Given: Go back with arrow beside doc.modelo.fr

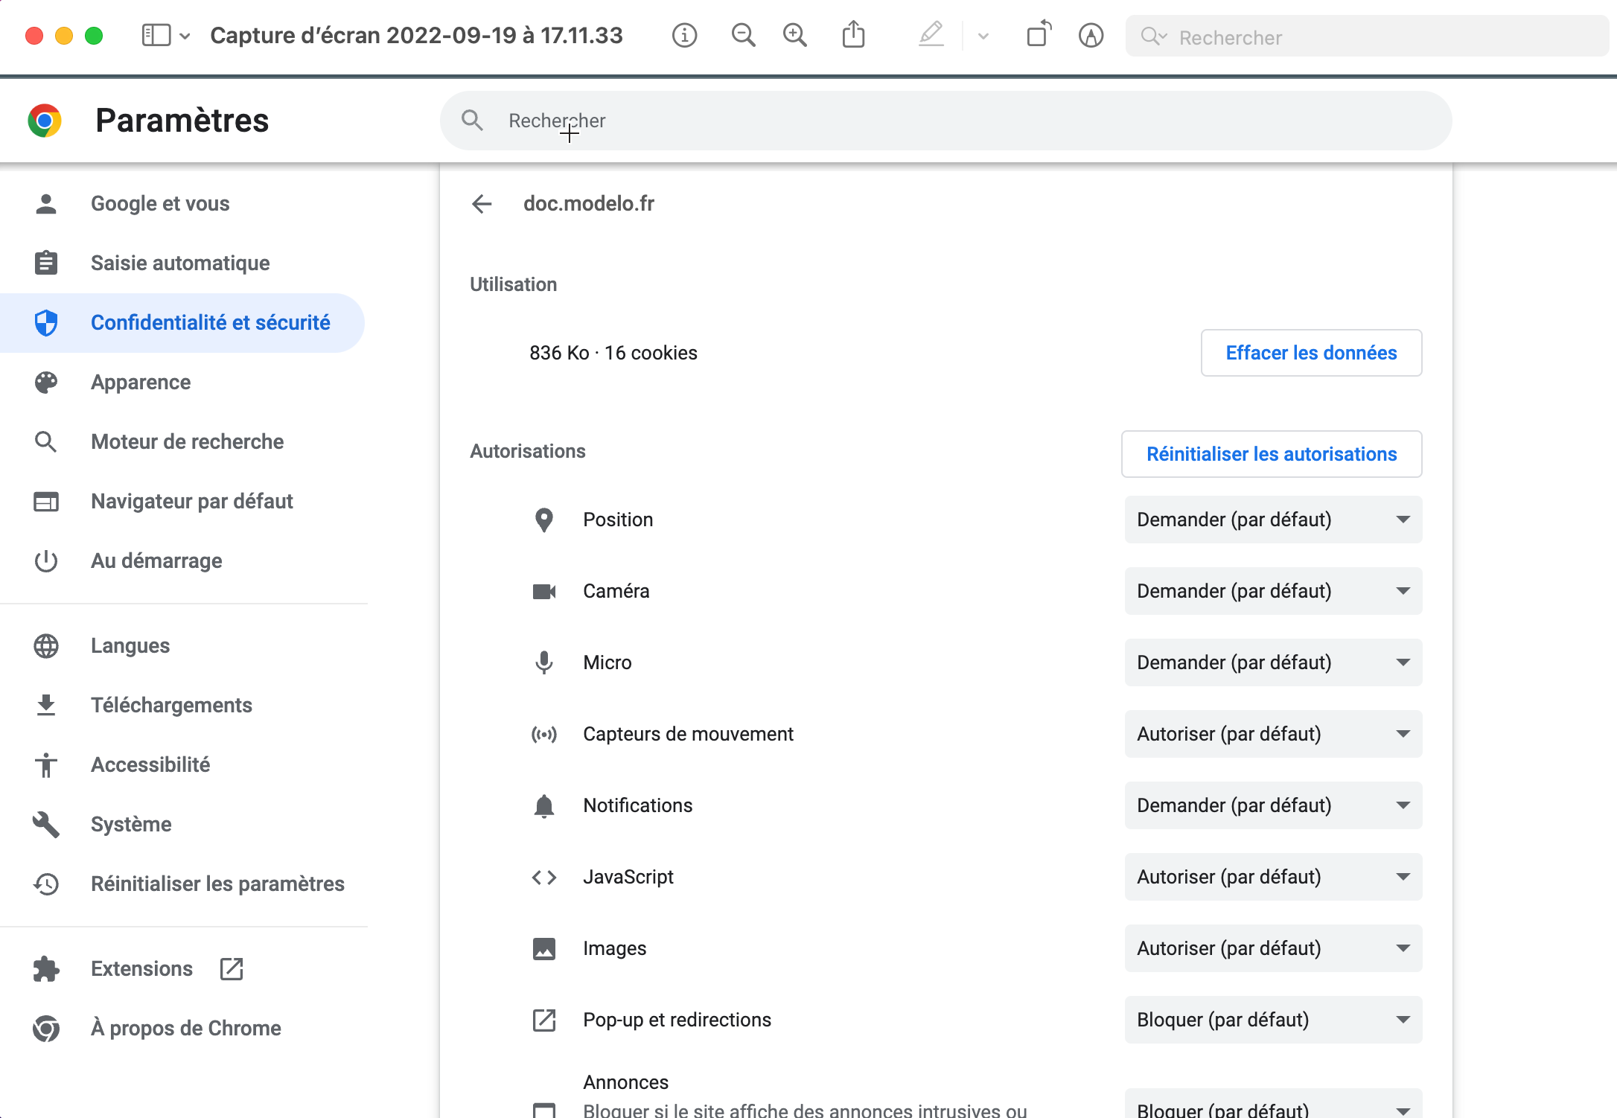Looking at the screenshot, I should point(482,204).
